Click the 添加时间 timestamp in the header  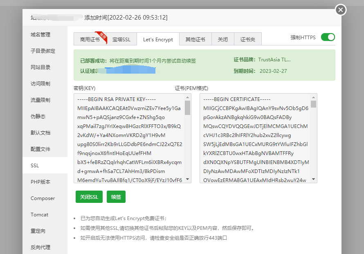[x=126, y=18]
